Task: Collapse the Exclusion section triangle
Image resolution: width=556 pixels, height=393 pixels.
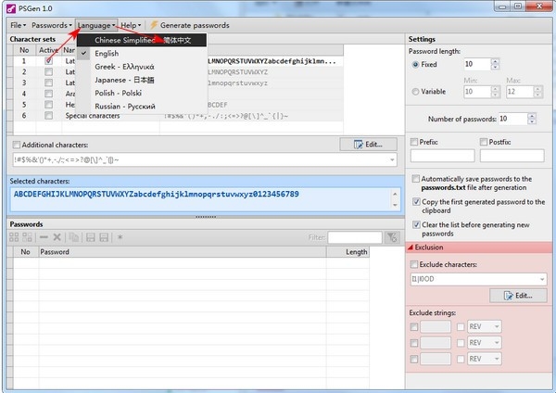Action: tap(411, 248)
